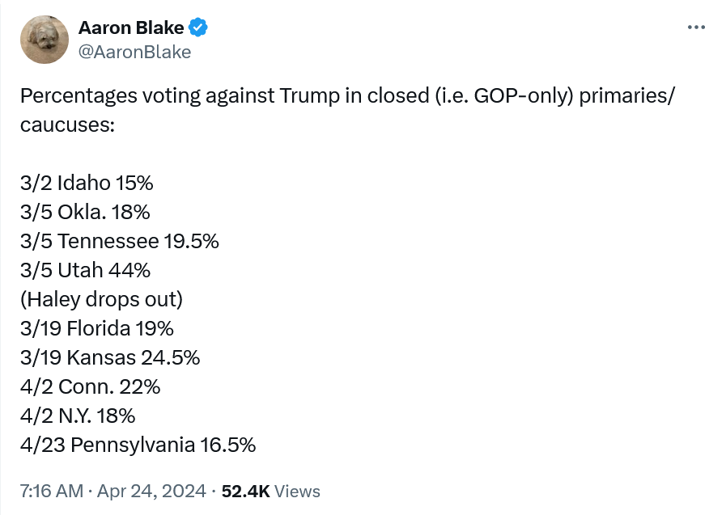Click the 7:16 AM timestamp
This screenshot has height=515, width=726.
pyautogui.click(x=51, y=491)
